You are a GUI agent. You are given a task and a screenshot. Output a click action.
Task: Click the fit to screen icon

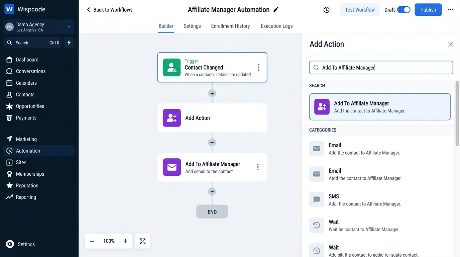pyautogui.click(x=142, y=241)
